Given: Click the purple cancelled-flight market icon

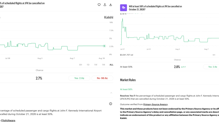Looking at the screenshot, I should click(123, 8).
